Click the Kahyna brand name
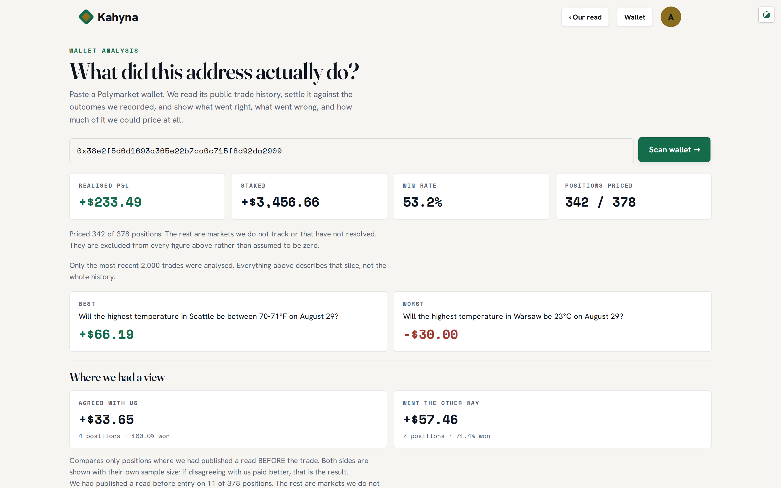The width and height of the screenshot is (781, 488). (x=118, y=17)
